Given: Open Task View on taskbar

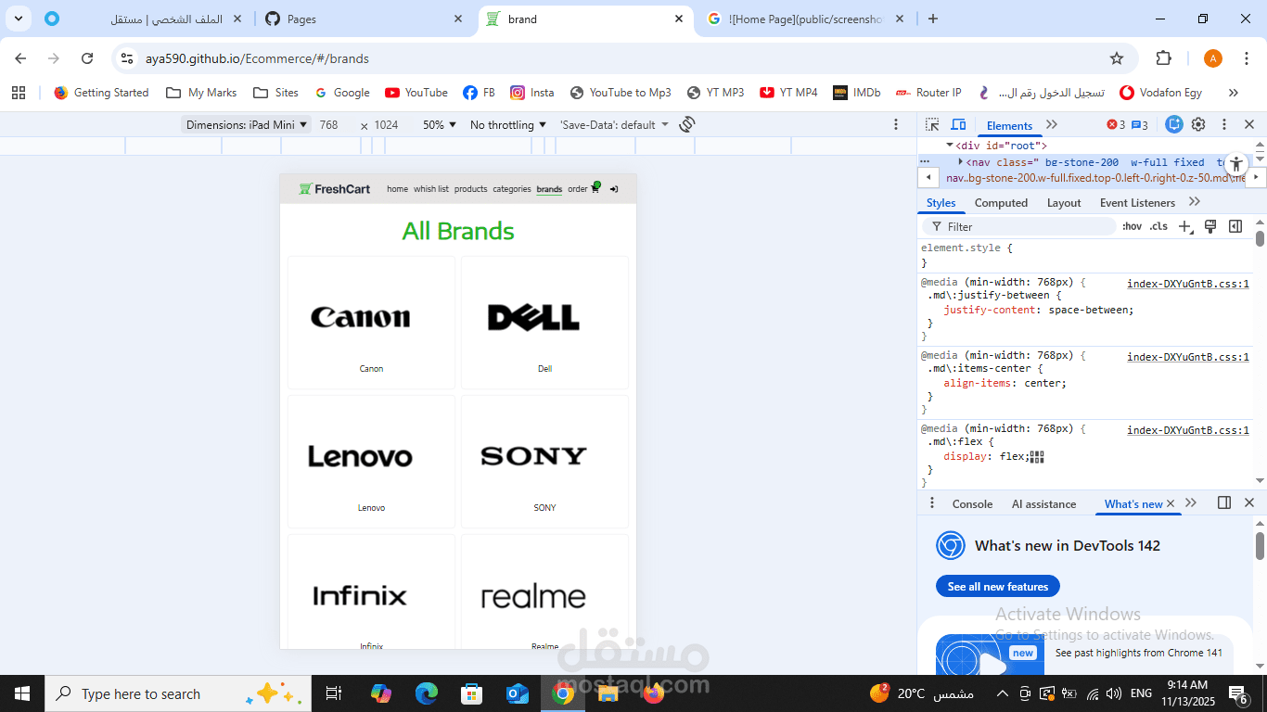Looking at the screenshot, I should [334, 693].
